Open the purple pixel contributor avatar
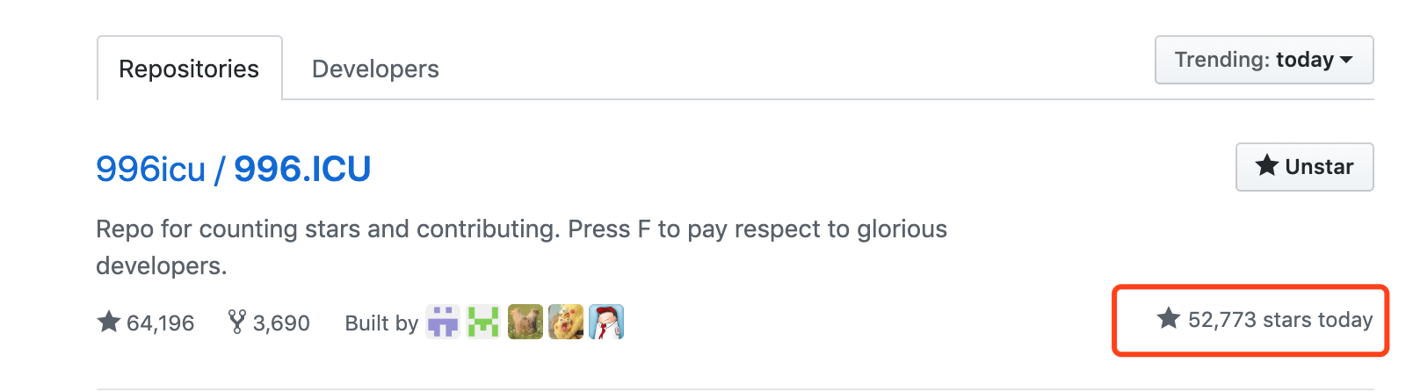The width and height of the screenshot is (1413, 392). pyautogui.click(x=443, y=322)
